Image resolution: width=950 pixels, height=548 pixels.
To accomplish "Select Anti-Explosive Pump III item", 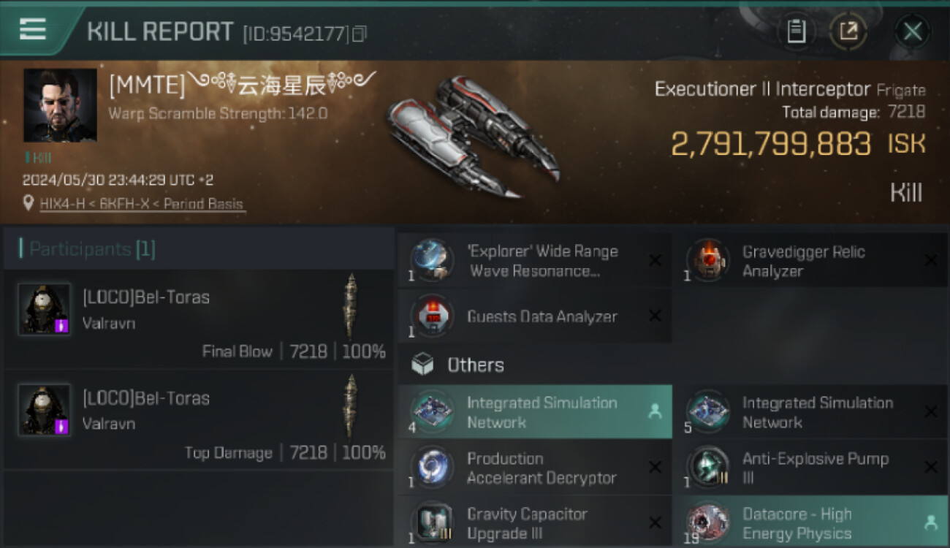I will click(x=810, y=468).
